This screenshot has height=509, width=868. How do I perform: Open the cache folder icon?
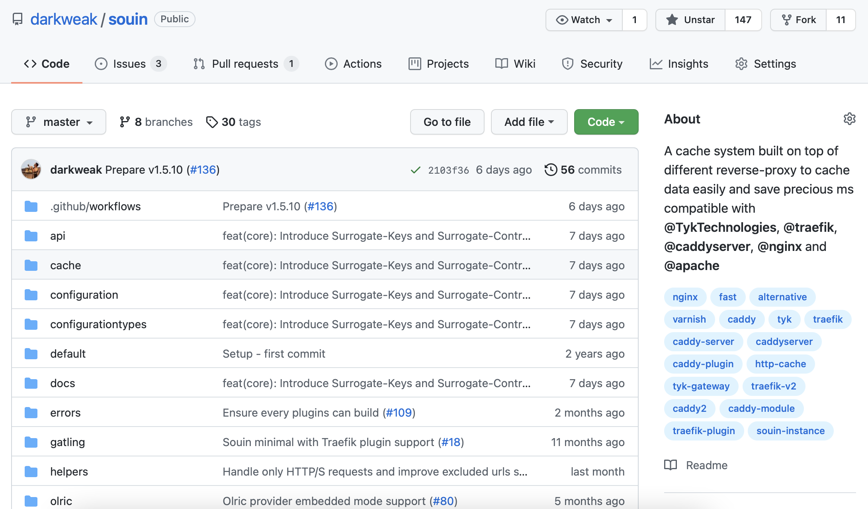click(31, 265)
